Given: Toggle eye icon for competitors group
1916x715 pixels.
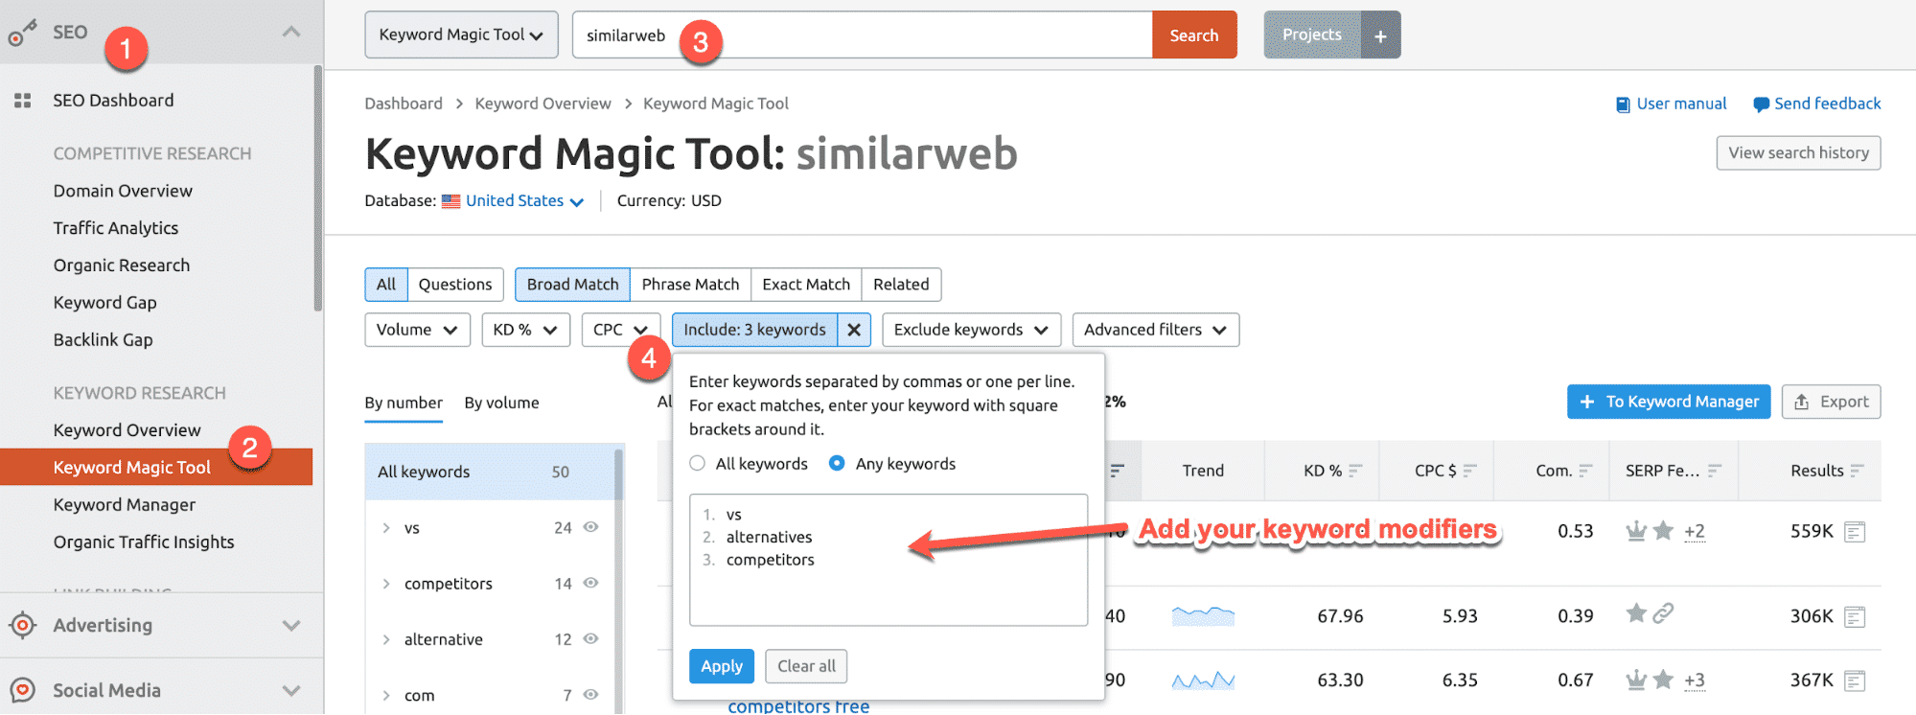Looking at the screenshot, I should (x=591, y=583).
